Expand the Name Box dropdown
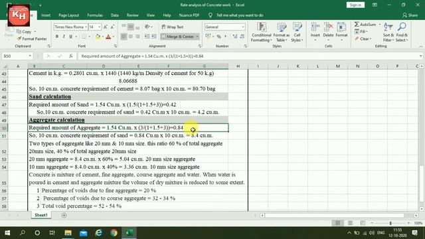Image resolution: width=425 pixels, height=239 pixels. [x=30, y=56]
